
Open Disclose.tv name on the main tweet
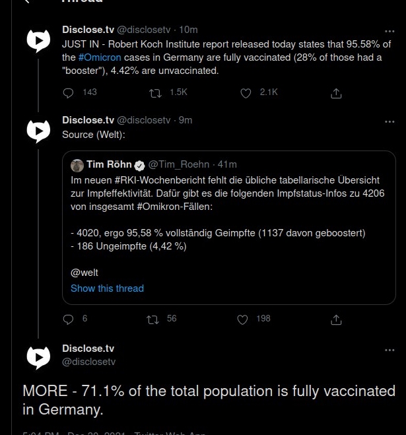point(88,349)
